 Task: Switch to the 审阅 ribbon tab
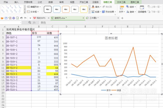[x=61, y=2]
